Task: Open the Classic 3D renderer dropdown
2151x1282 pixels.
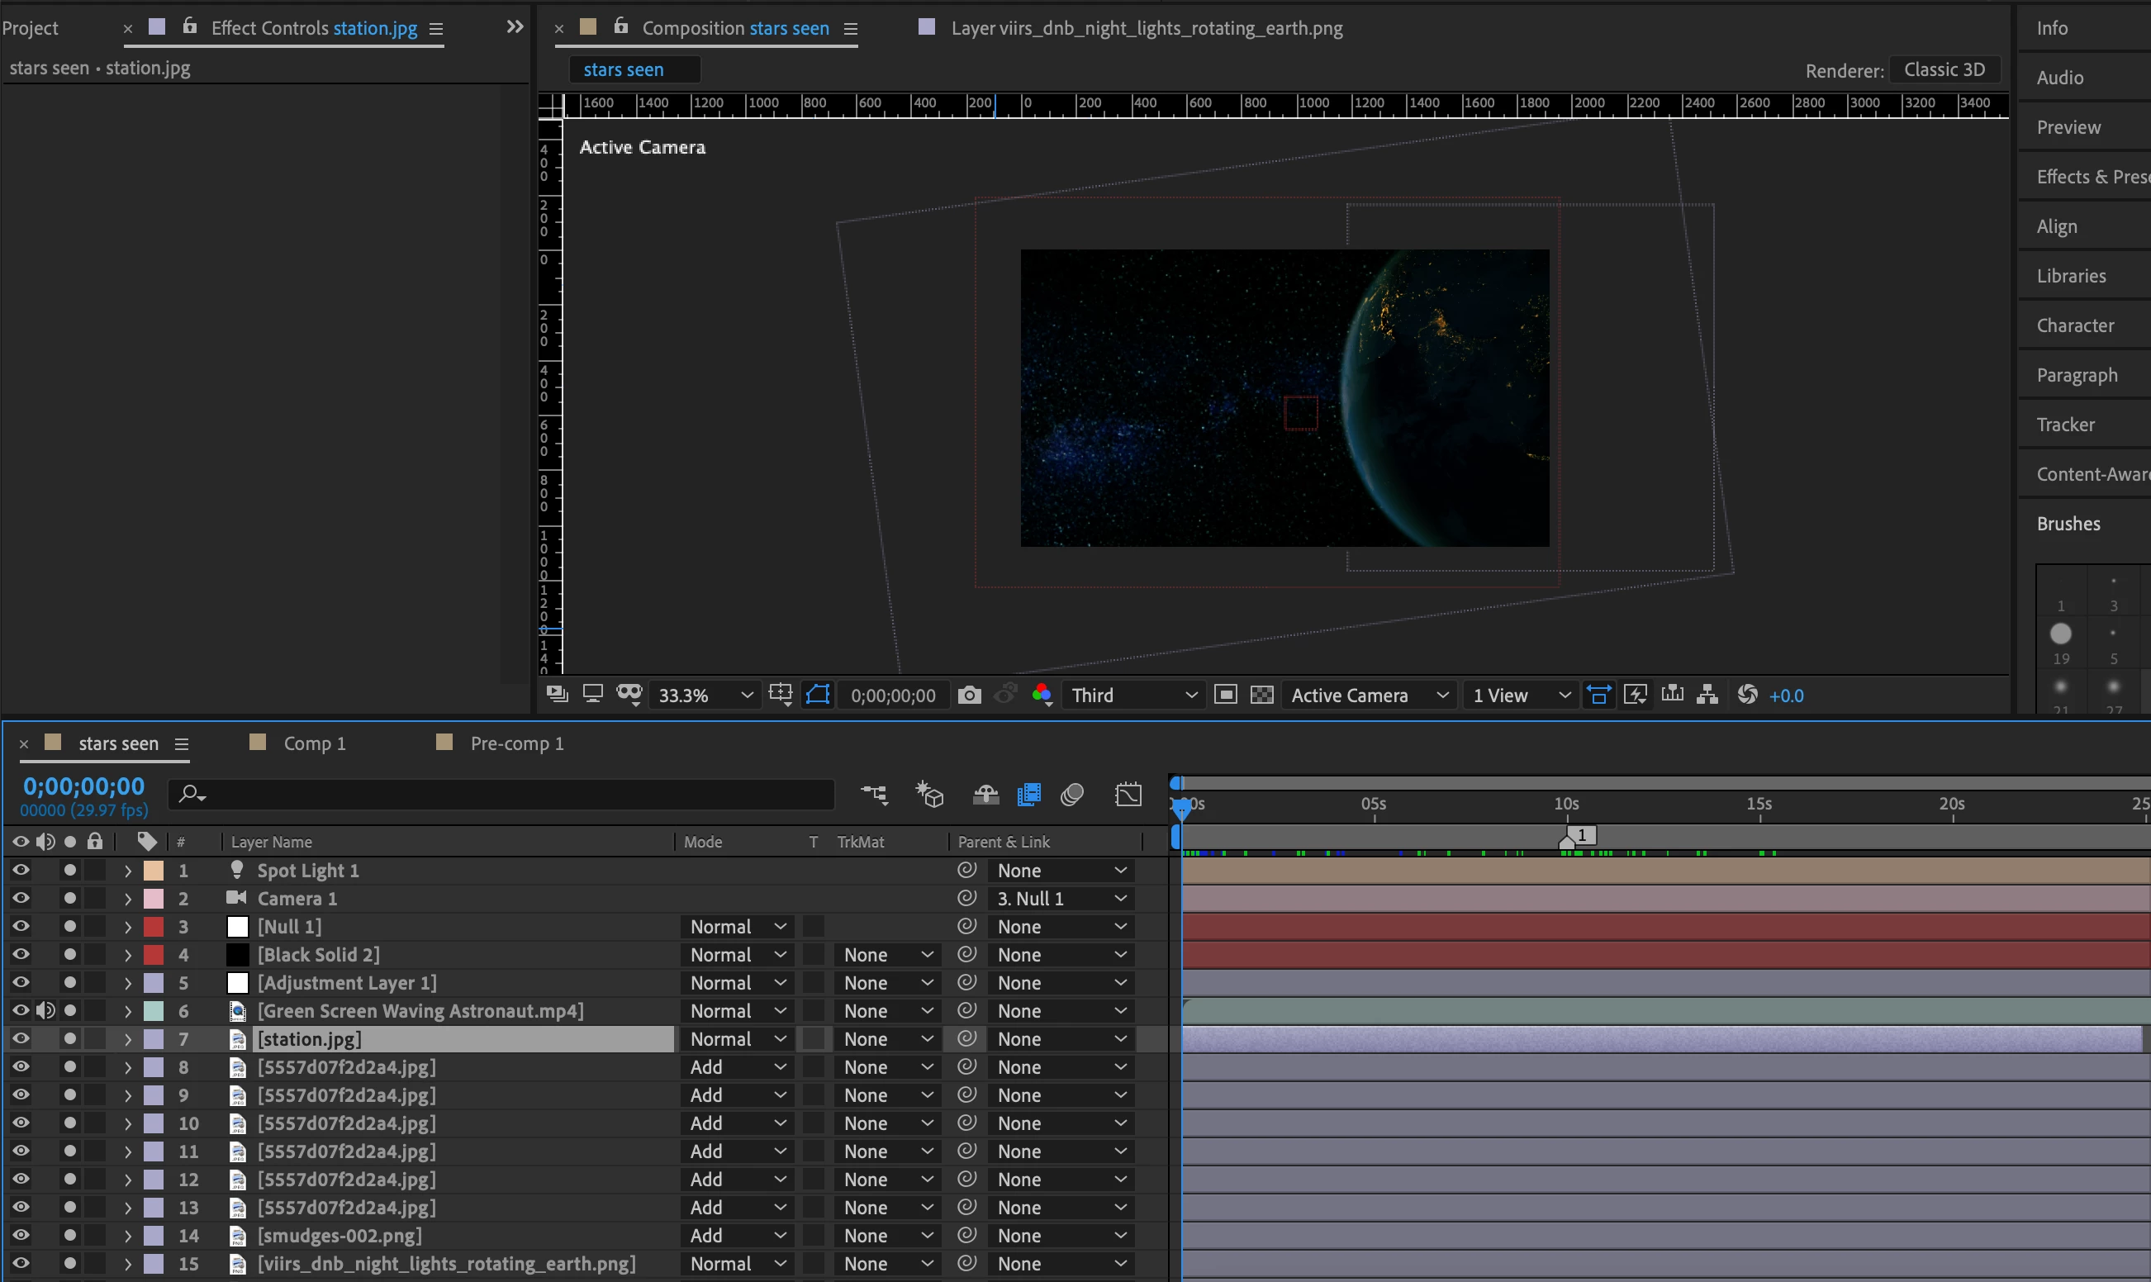Action: coord(1944,70)
